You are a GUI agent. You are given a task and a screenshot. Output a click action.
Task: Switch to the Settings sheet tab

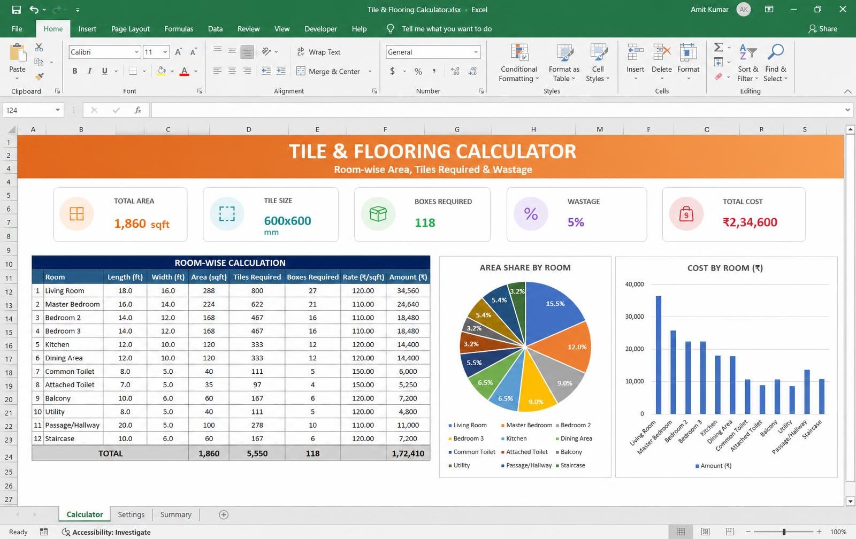click(131, 514)
